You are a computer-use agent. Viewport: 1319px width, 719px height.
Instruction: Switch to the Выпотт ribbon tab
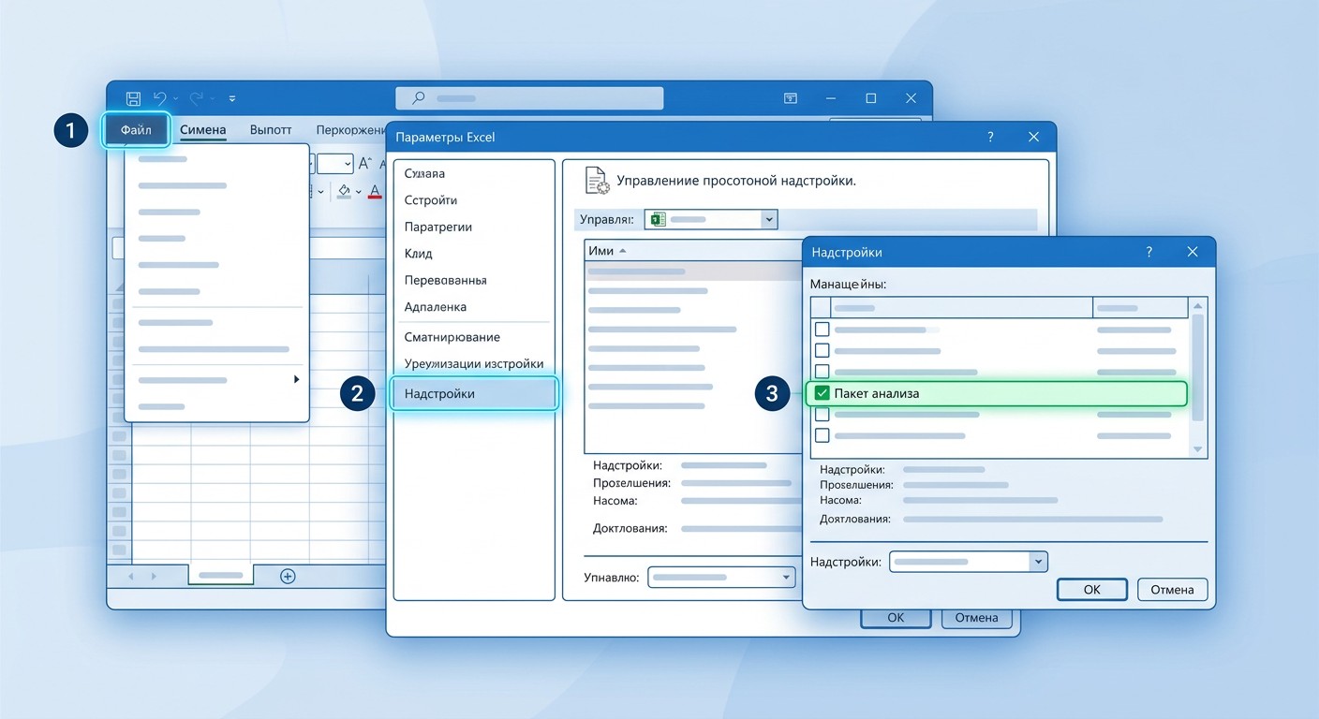click(271, 130)
